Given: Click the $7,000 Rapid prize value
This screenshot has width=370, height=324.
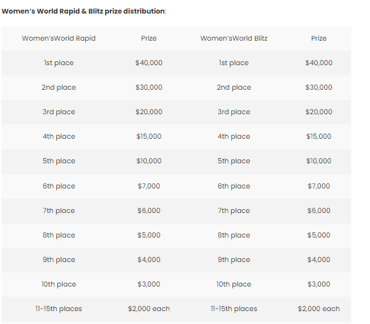Looking at the screenshot, I should 149,186.
